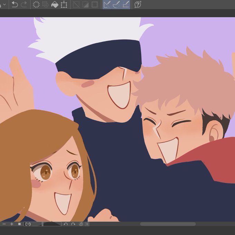Reset canvas rotation
This screenshot has height=235, width=235.
click(81, 224)
